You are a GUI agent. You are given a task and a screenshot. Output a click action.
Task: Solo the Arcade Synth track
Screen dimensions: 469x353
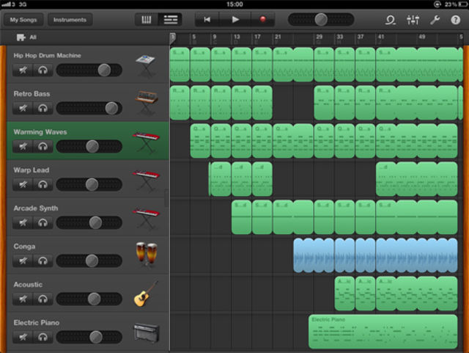pos(43,222)
